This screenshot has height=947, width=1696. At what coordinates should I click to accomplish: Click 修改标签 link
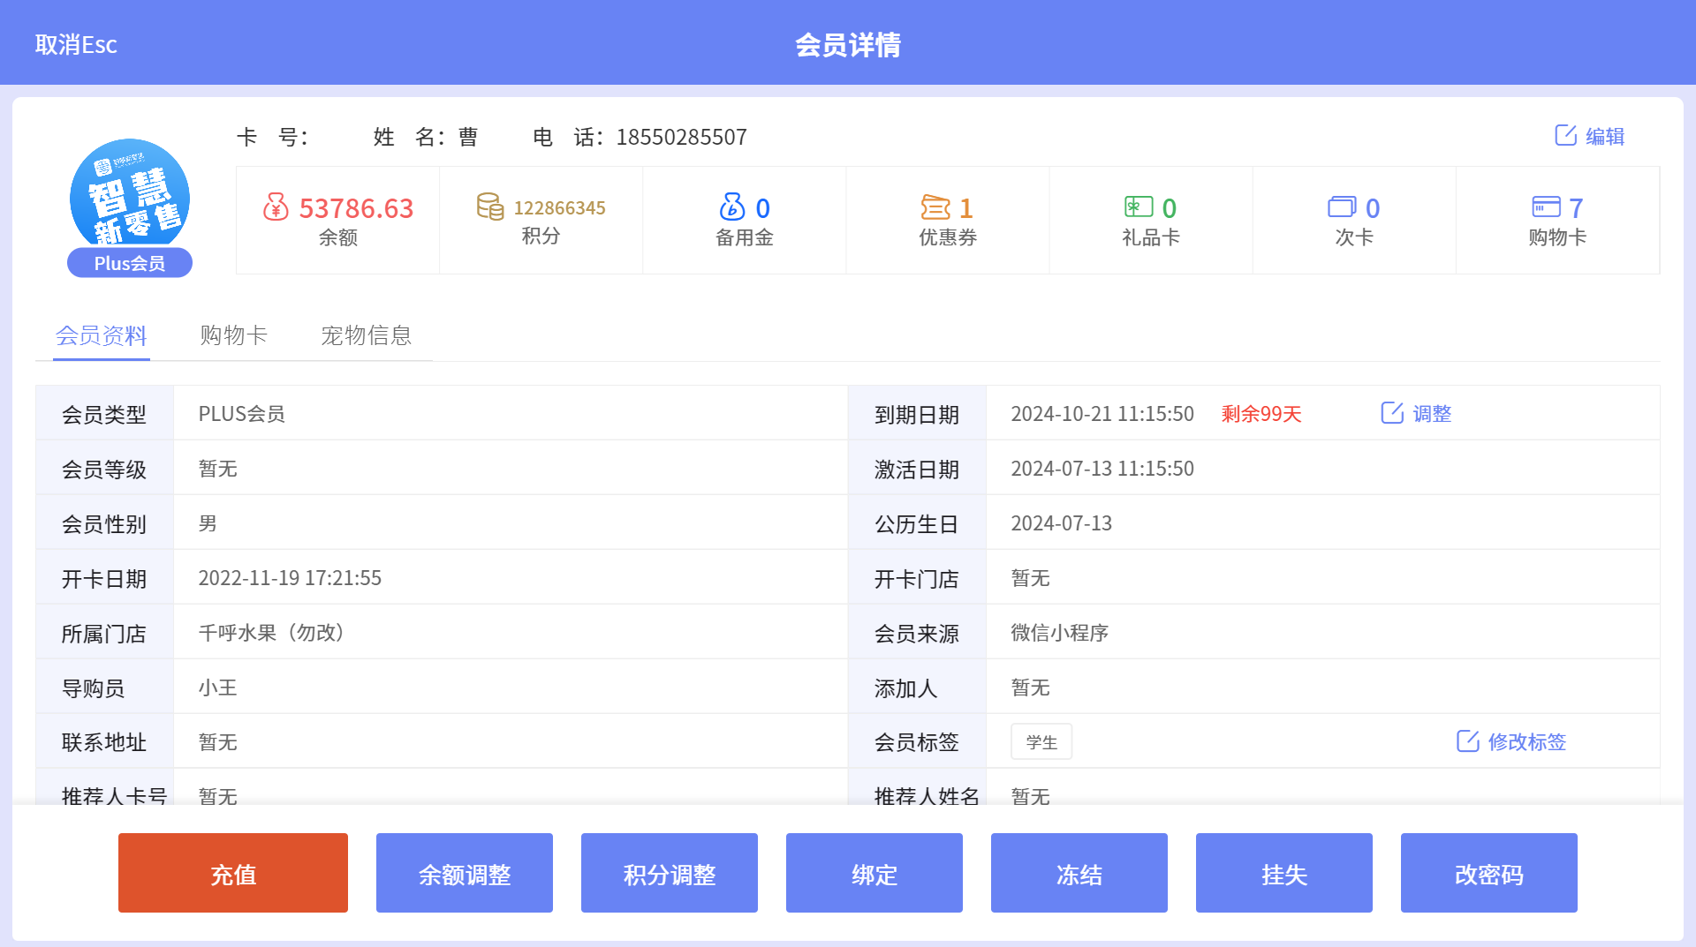(x=1527, y=741)
